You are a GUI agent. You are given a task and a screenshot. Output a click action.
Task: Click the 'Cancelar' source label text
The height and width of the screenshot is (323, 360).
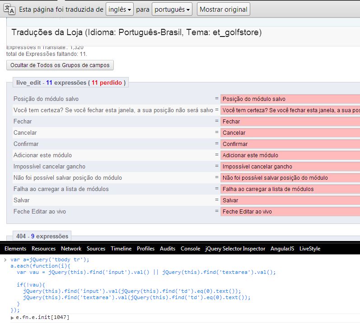(x=25, y=132)
